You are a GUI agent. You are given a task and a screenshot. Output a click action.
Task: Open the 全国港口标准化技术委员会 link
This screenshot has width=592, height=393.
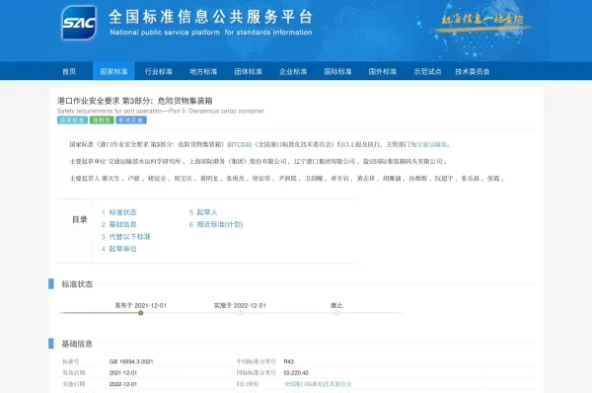coord(318,384)
